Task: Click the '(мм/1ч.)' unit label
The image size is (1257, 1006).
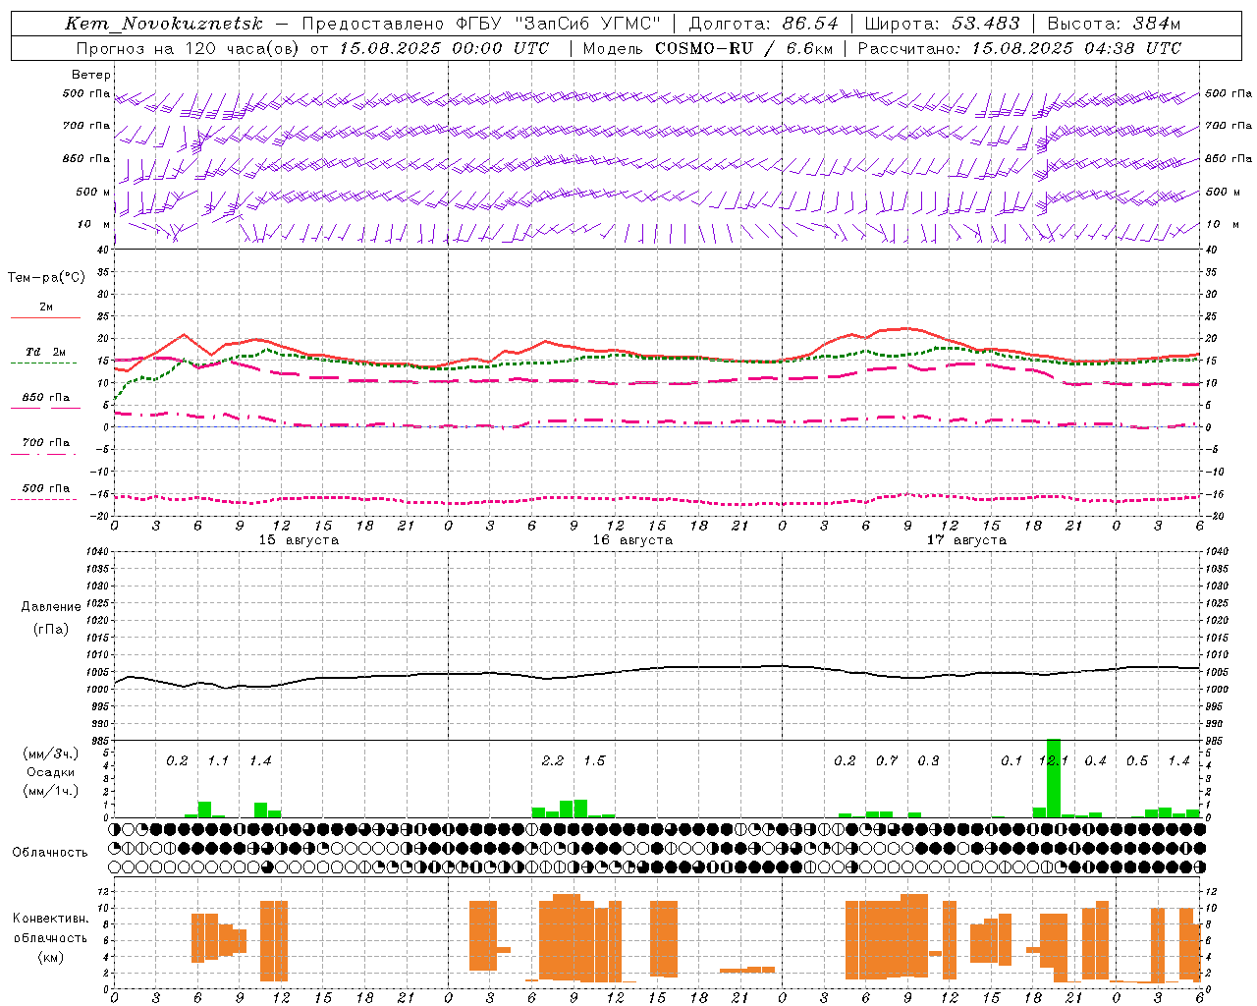Action: [51, 791]
